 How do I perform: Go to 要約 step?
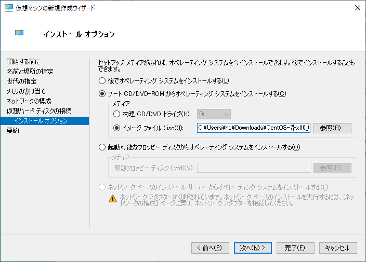tap(12, 131)
